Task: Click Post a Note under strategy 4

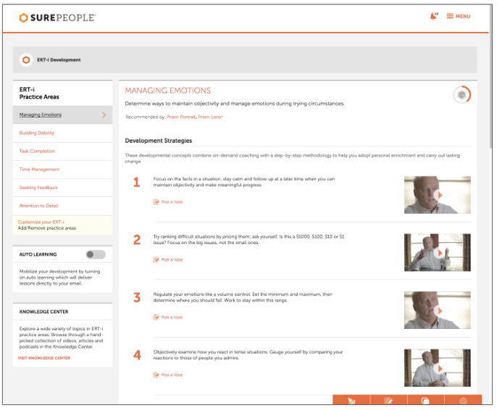Action: pos(168,375)
